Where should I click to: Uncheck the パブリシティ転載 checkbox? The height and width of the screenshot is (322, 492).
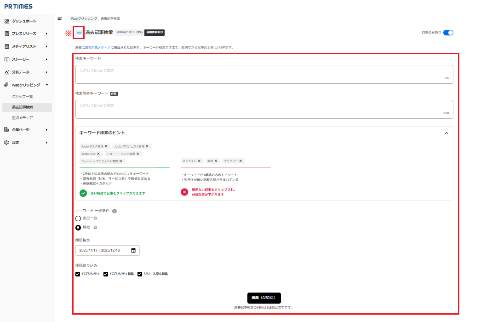click(x=106, y=274)
